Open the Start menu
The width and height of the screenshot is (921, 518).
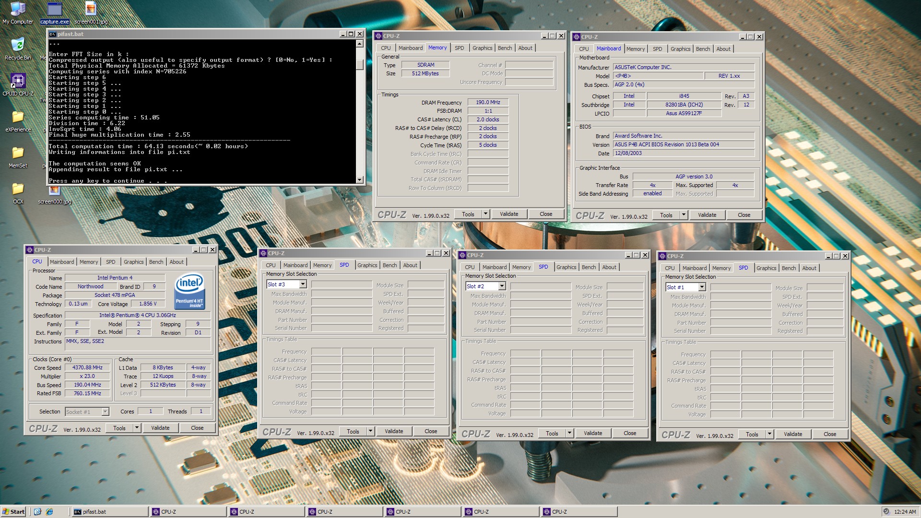pos(13,512)
